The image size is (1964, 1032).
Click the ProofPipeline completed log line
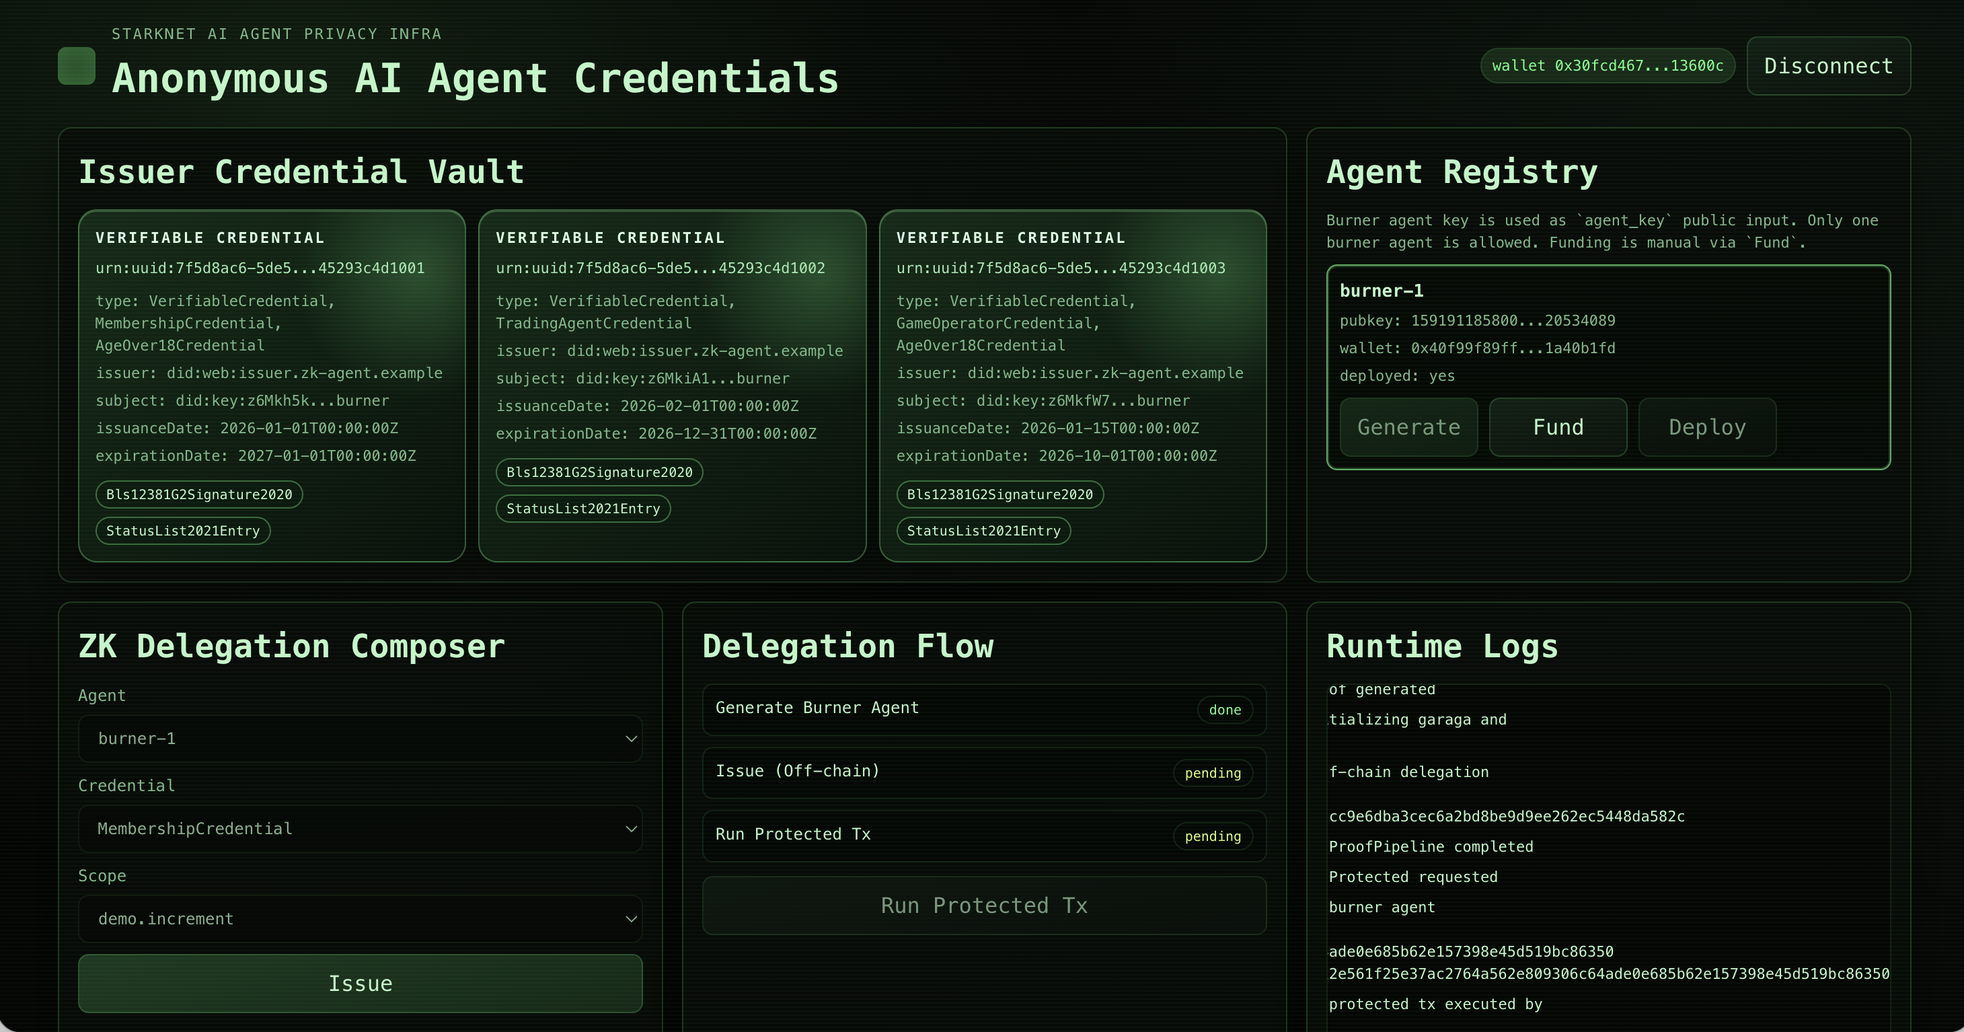(x=1431, y=846)
